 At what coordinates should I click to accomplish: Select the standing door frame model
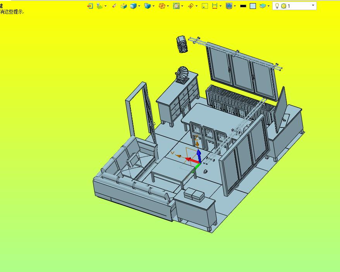point(141,113)
